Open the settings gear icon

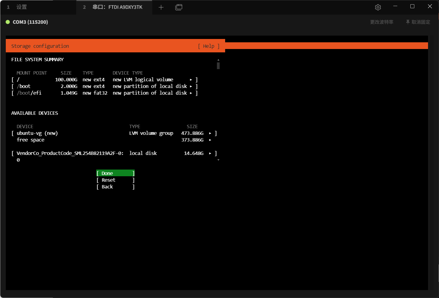point(378,7)
